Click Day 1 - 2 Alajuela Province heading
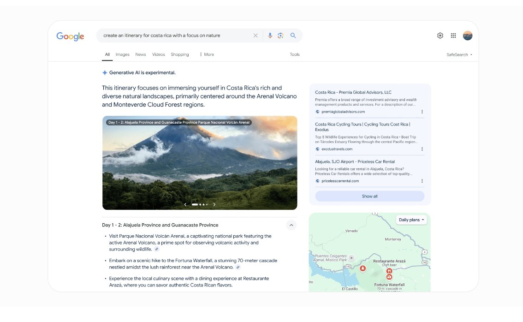 [160, 225]
